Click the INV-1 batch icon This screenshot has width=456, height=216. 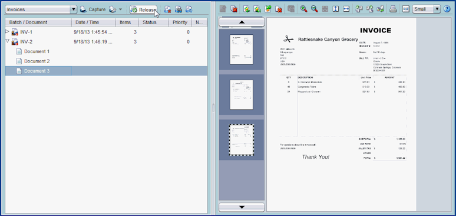coord(15,32)
